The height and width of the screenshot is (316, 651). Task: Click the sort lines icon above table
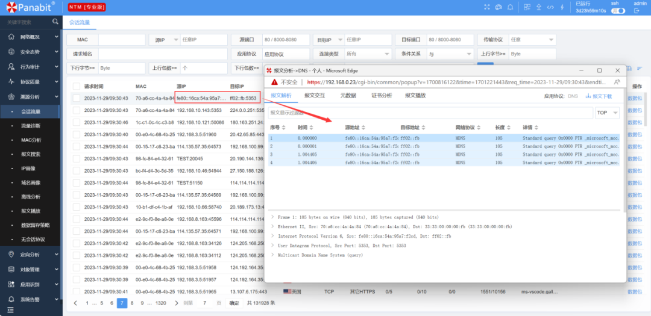(x=640, y=69)
